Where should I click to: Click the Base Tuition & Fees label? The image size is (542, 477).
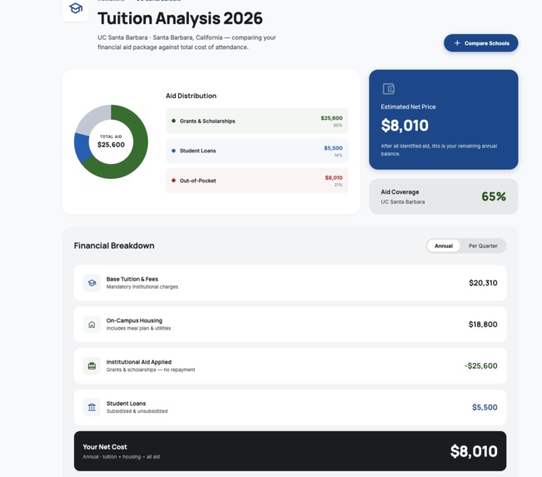pos(132,279)
